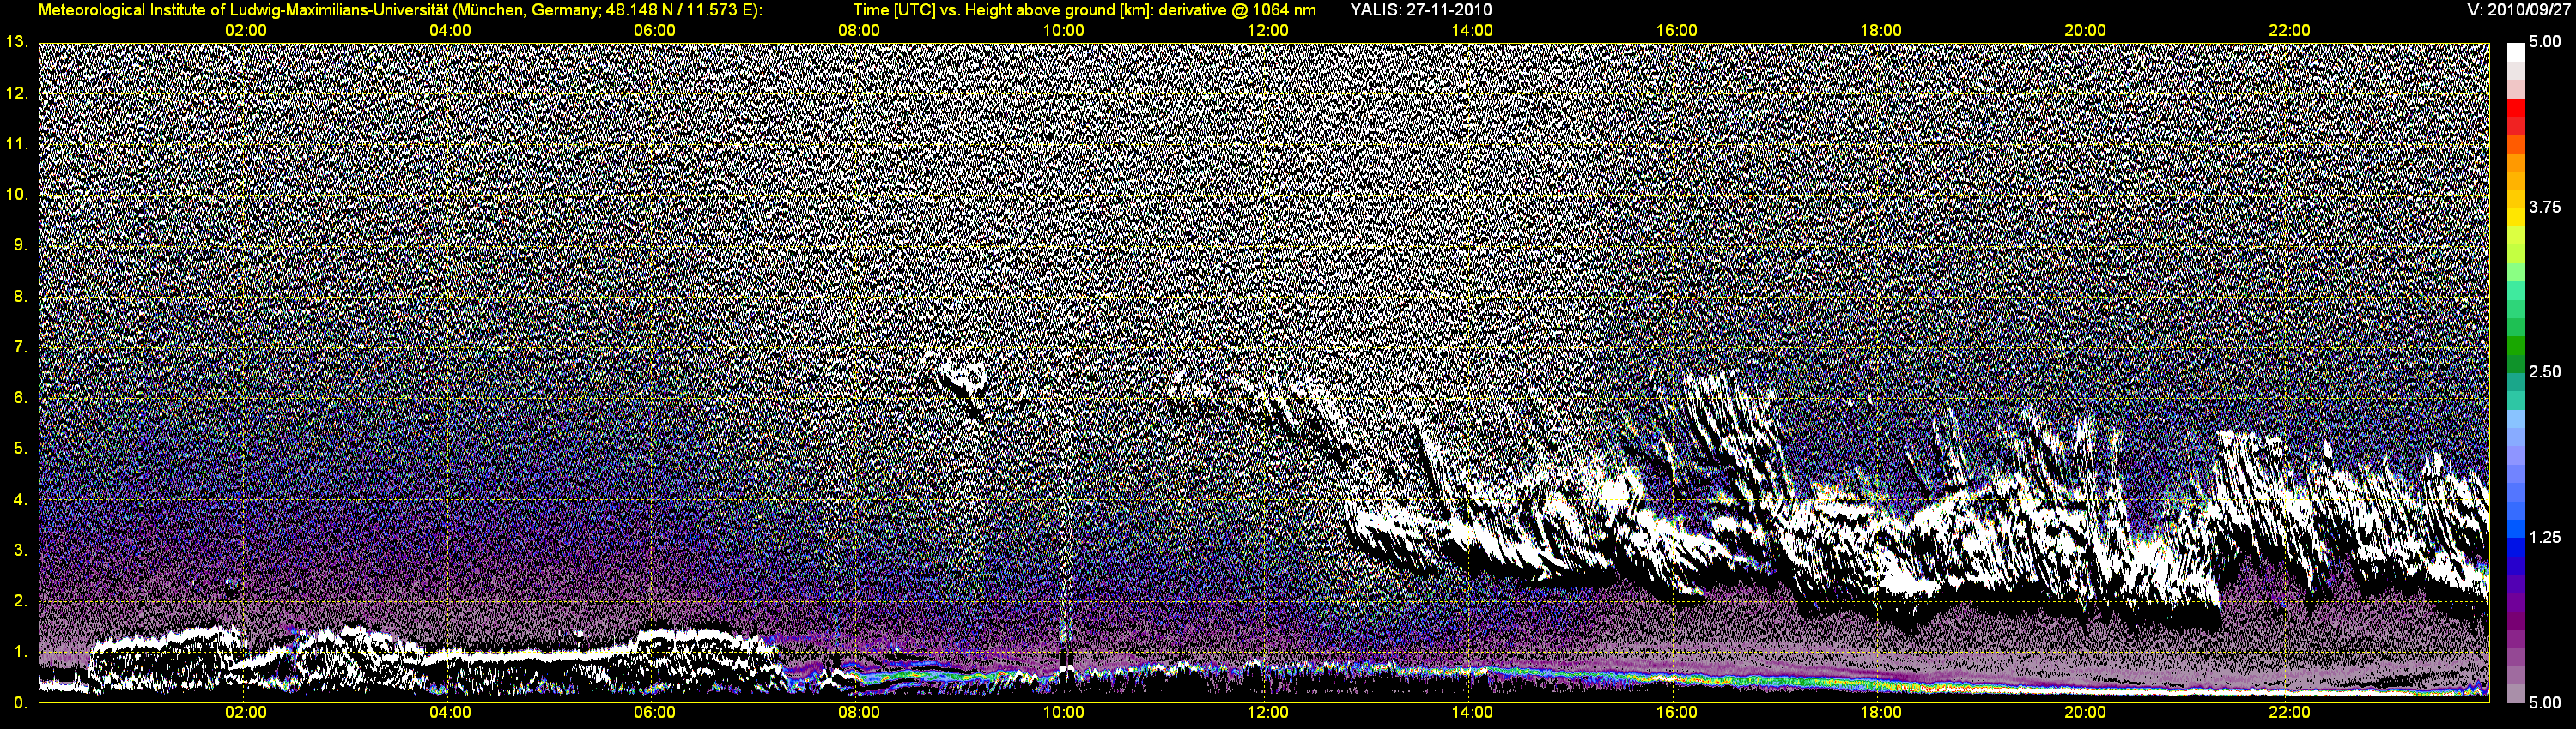This screenshot has height=729, width=2576.
Task: Click the 5.00 label atop the color scale
Action: tap(2545, 42)
